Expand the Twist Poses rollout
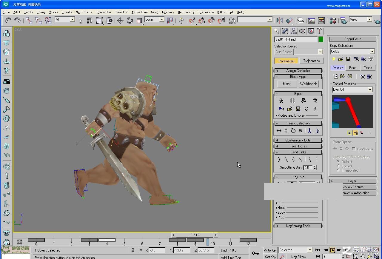 (298, 146)
